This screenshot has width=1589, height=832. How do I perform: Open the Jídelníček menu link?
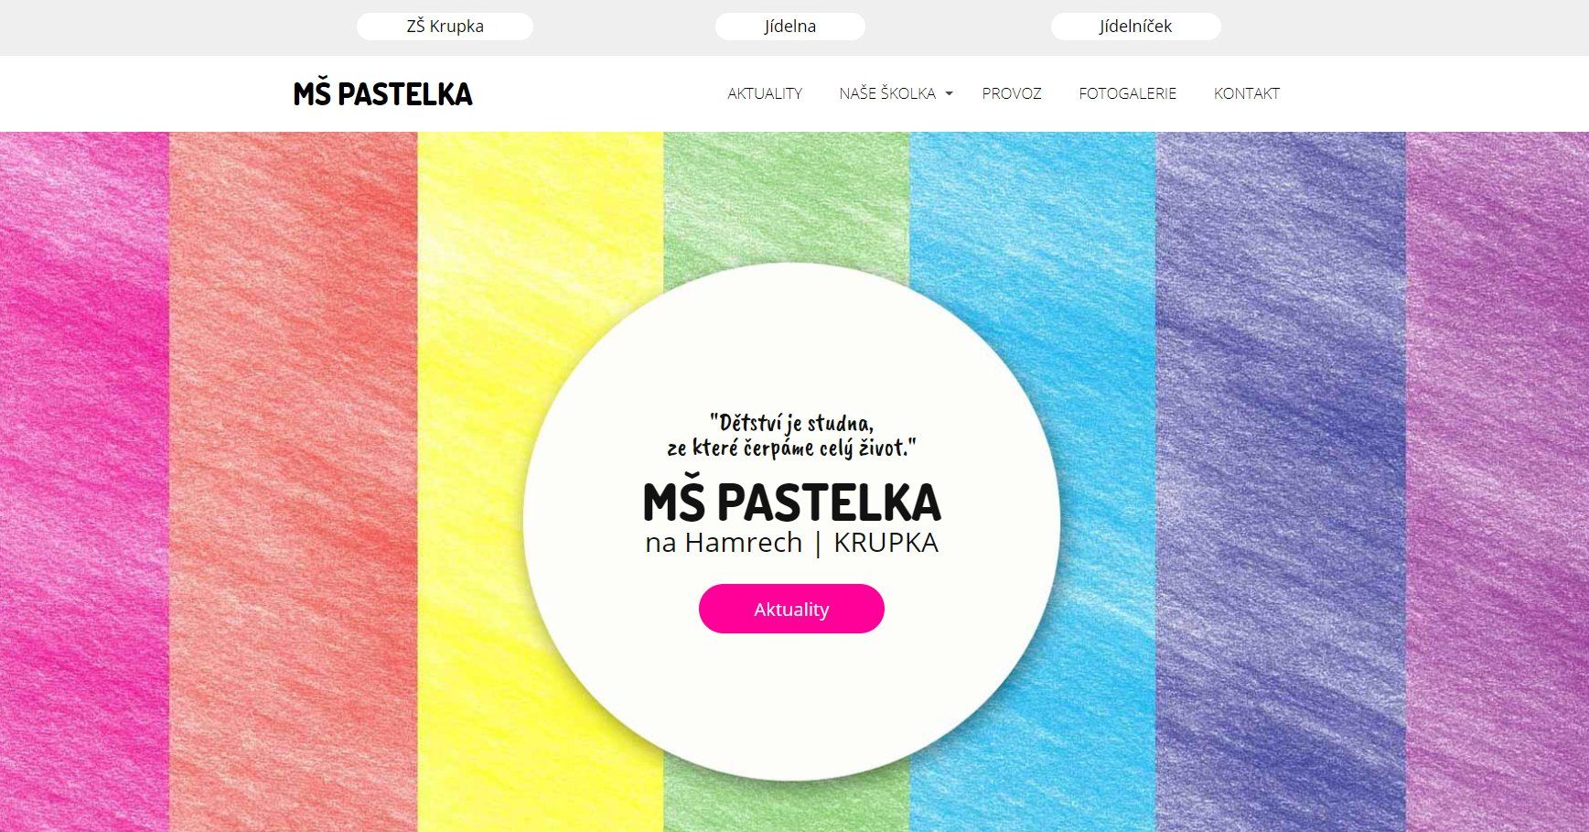(1135, 27)
